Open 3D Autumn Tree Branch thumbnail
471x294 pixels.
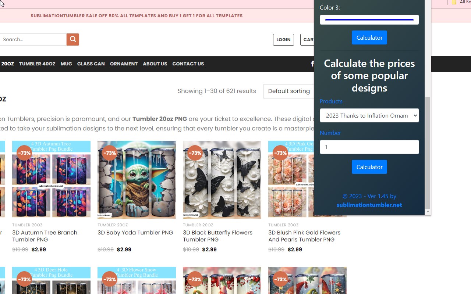click(x=51, y=180)
